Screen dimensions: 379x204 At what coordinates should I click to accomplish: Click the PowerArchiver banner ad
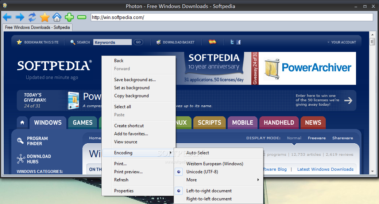307,68
